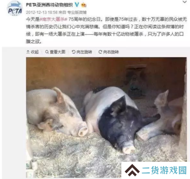Image resolution: width=190 pixels, height=179 pixels.
Task: Open the #南京大屠杀# hashtag topic
Action: tap(54, 19)
